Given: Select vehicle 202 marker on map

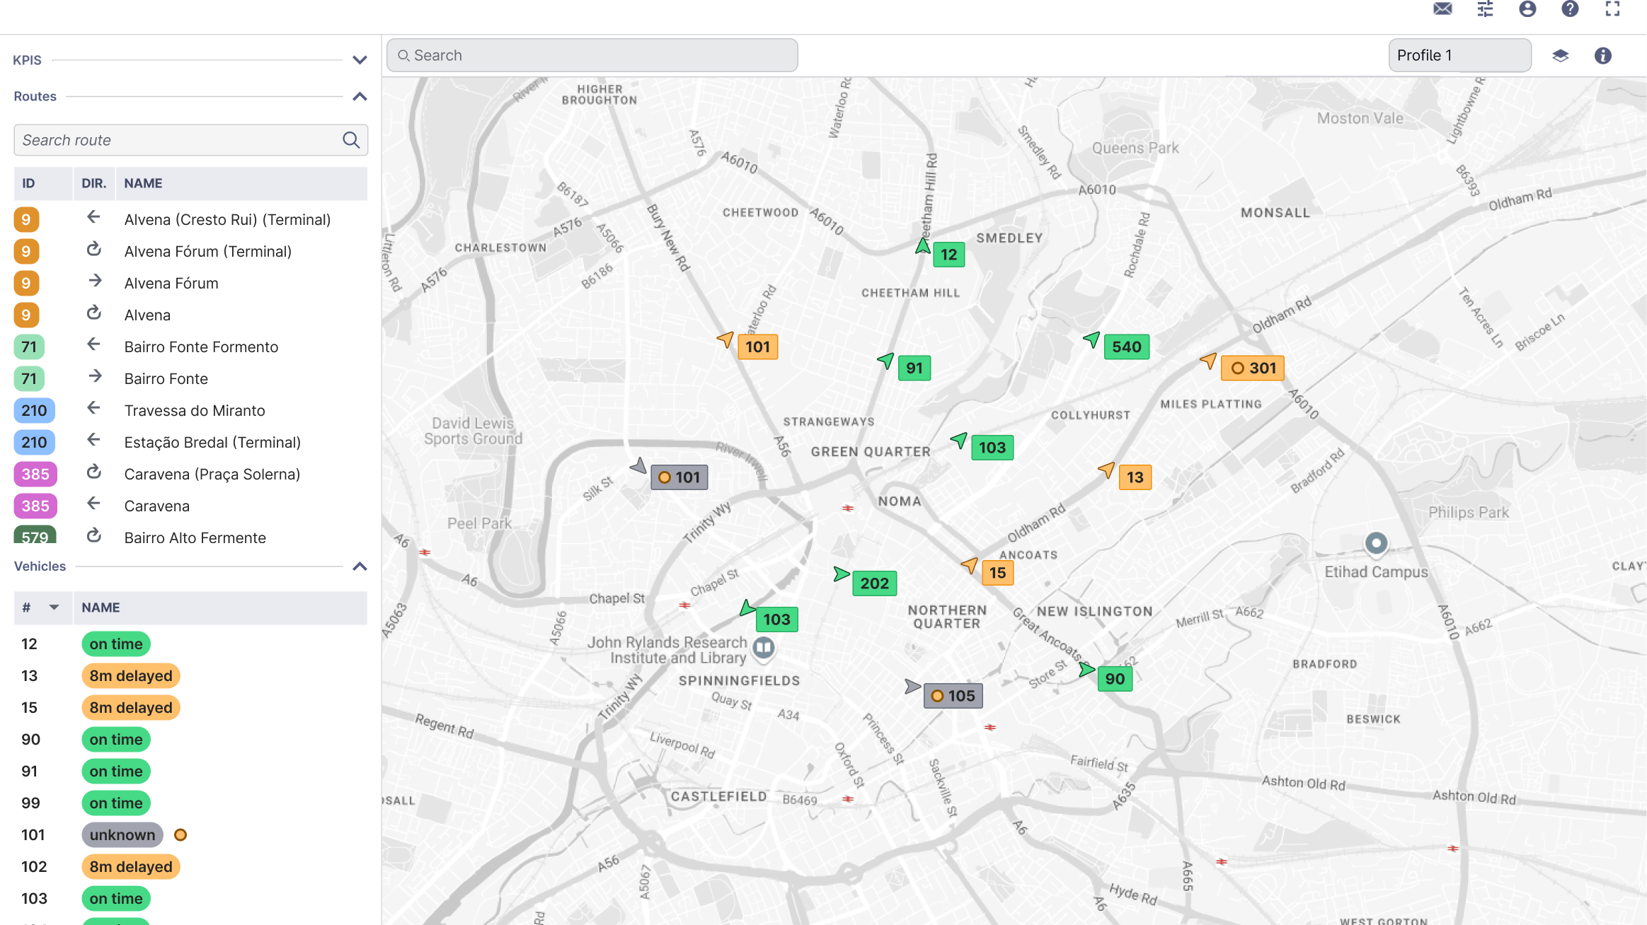Looking at the screenshot, I should [x=874, y=583].
